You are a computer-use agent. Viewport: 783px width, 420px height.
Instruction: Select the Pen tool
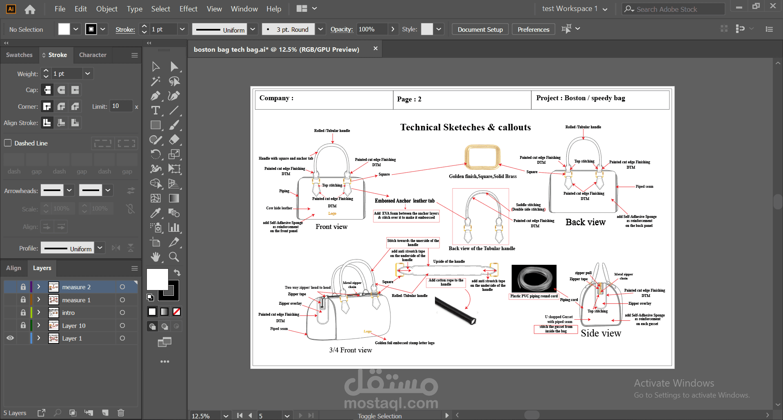click(155, 96)
